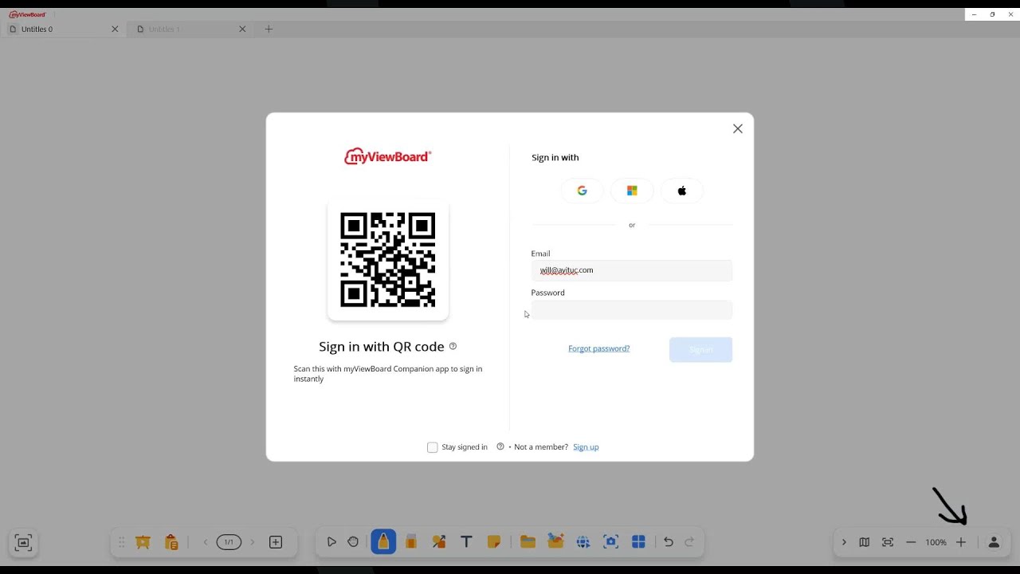Activate the hand pan tool
This screenshot has width=1020, height=574.
(x=353, y=542)
